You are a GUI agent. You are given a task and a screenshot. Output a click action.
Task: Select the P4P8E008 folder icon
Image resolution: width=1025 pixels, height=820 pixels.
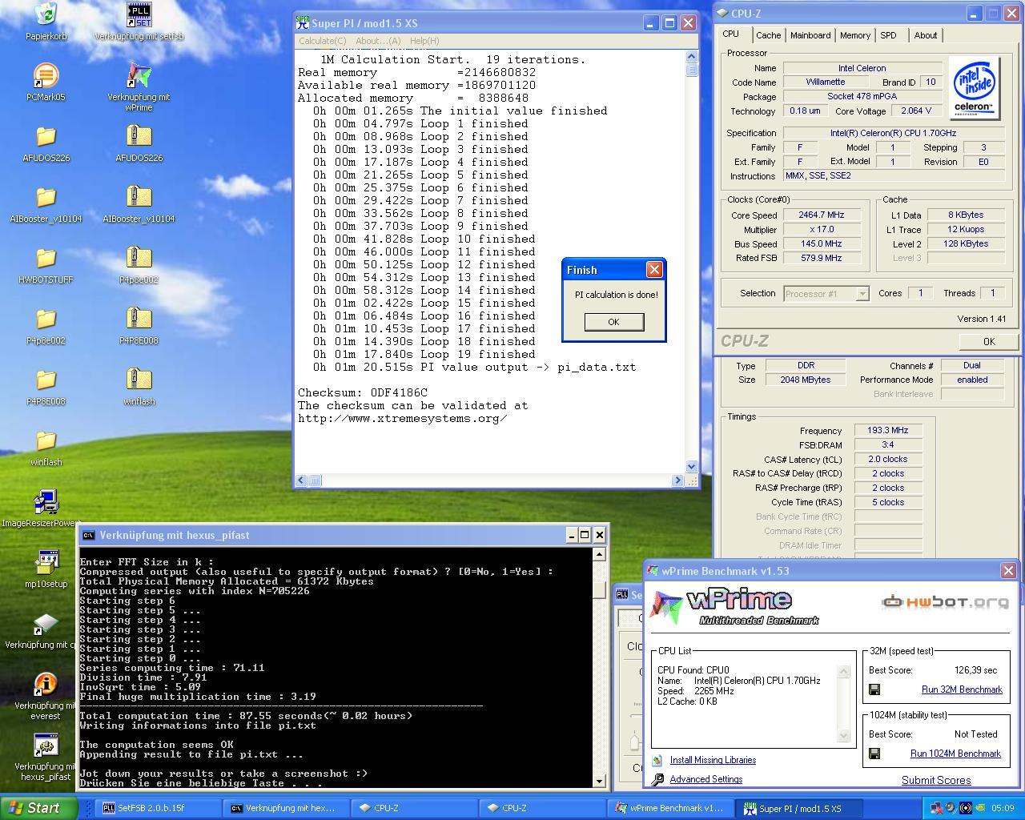(46, 380)
